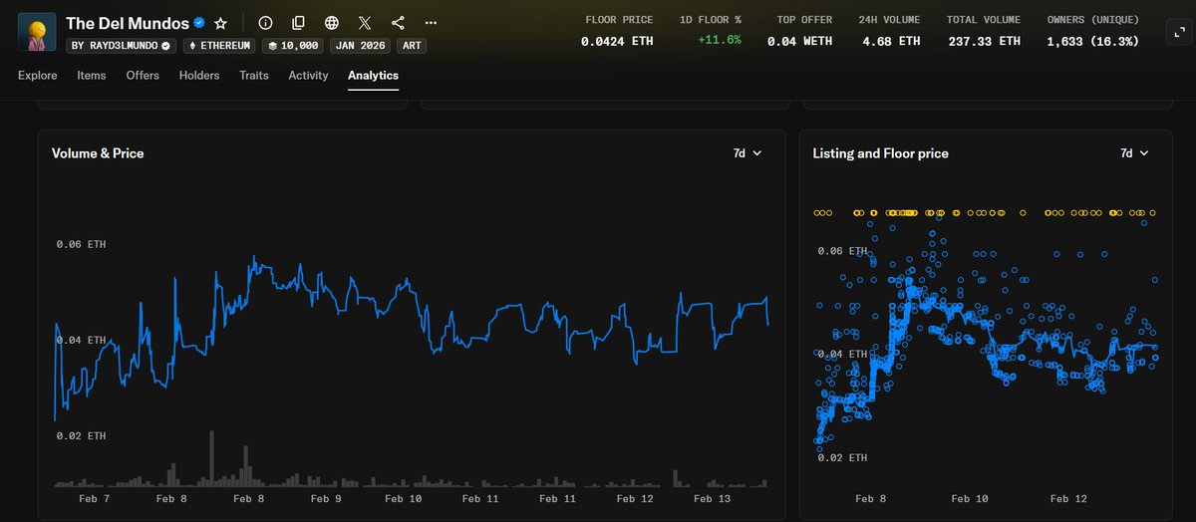
Task: Open Listing and Floor price 7d dropdown
Action: pyautogui.click(x=1134, y=153)
